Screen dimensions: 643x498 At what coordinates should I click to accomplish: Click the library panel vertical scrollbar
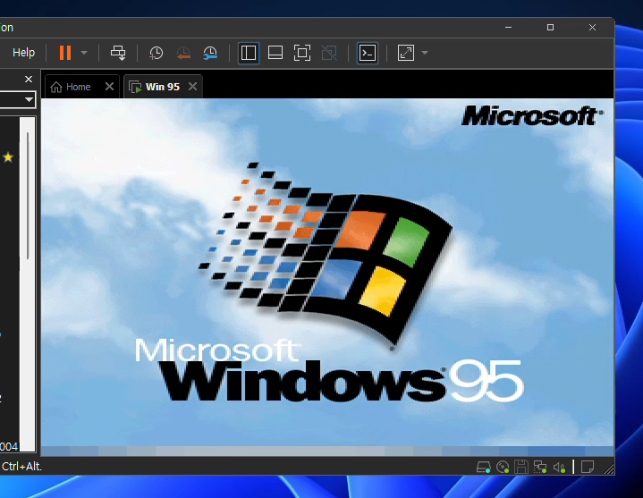pos(28,196)
